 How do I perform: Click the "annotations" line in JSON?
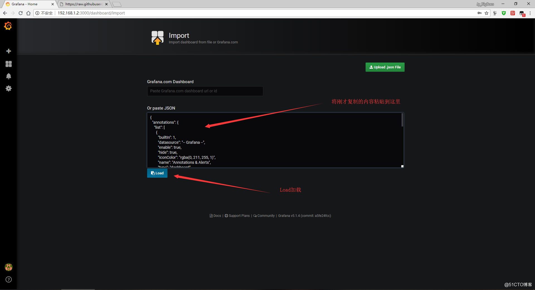pos(165,122)
